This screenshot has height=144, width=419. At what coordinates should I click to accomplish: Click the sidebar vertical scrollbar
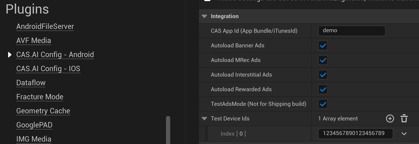pyautogui.click(x=168, y=130)
